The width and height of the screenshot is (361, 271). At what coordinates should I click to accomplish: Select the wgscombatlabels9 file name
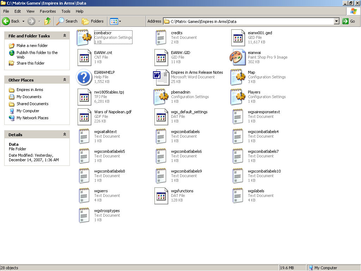[186, 171]
